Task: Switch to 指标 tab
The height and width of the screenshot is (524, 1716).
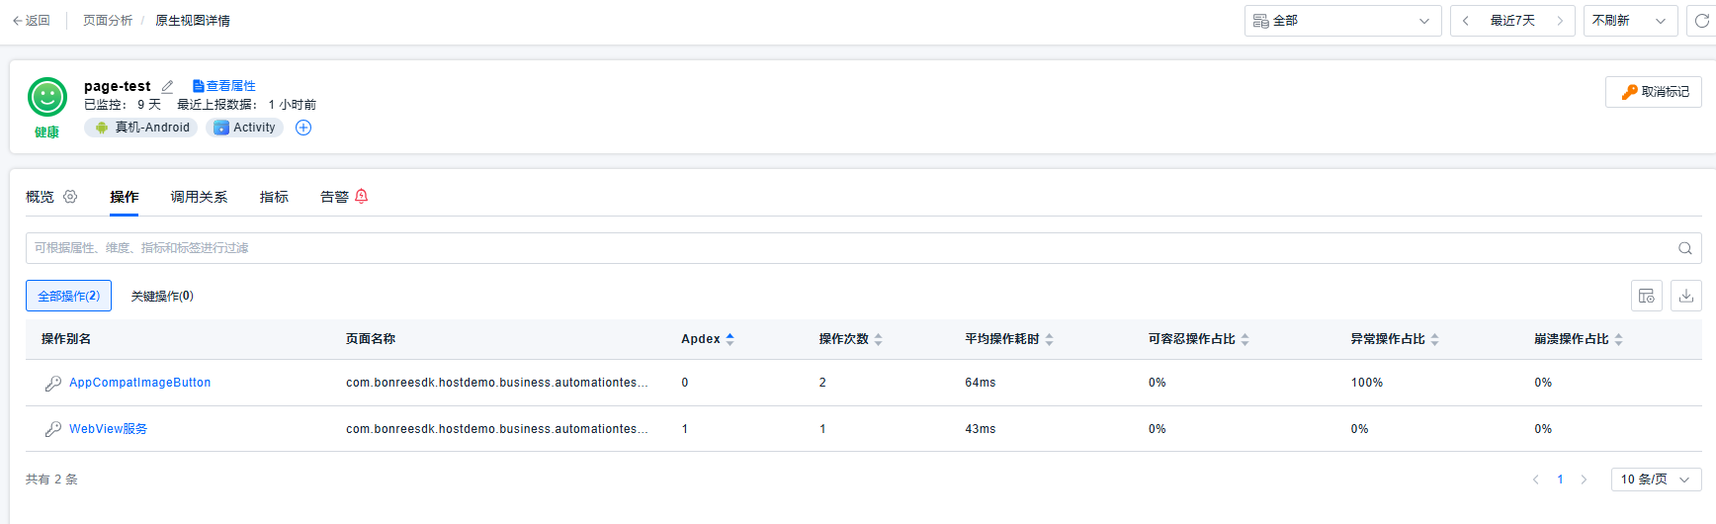Action: 274,197
